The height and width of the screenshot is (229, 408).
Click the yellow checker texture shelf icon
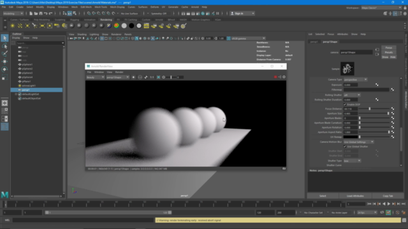click(x=146, y=25)
